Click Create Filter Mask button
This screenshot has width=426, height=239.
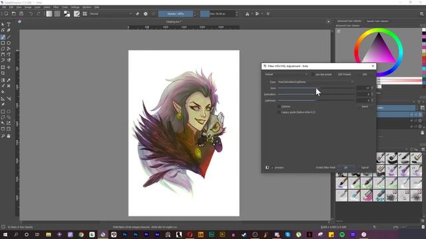click(x=325, y=168)
